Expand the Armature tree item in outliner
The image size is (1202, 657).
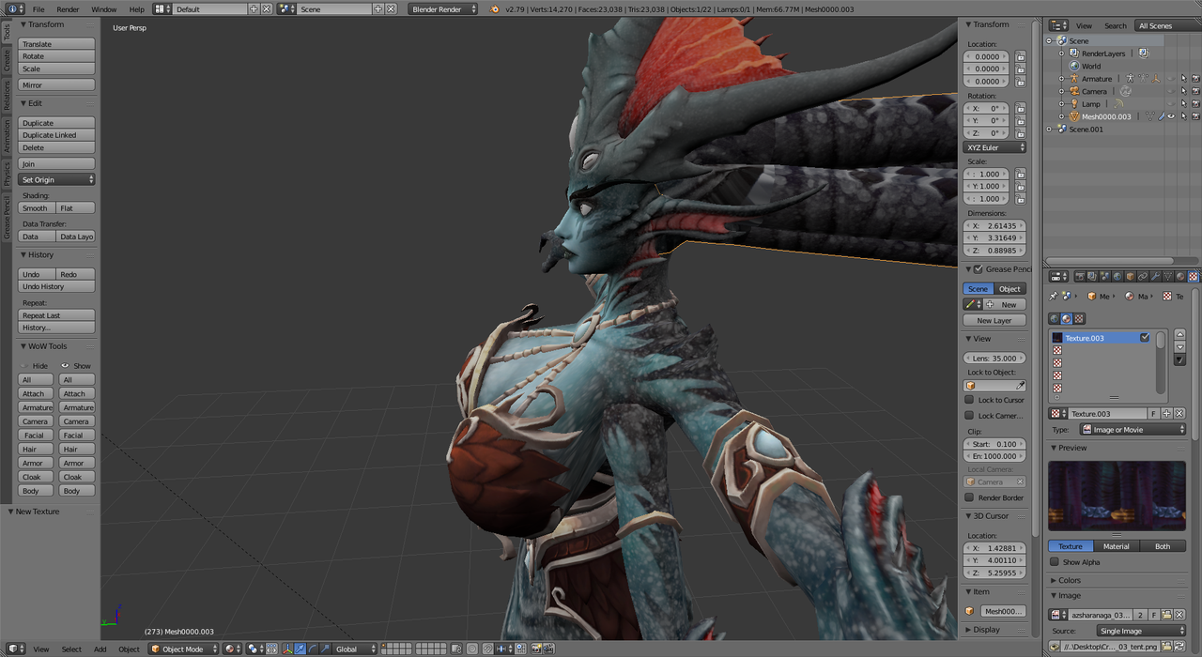coord(1062,79)
